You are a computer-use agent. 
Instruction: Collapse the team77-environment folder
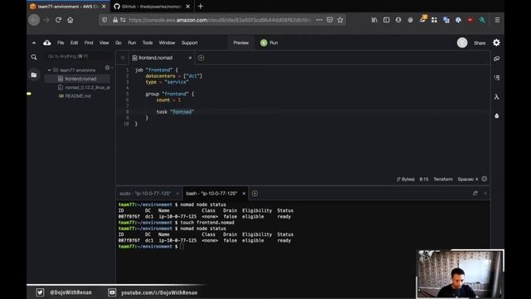click(50, 70)
